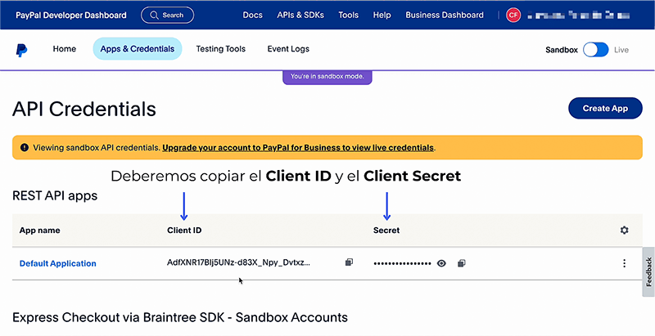Click the Secret column header
The width and height of the screenshot is (655, 336).
[386, 230]
